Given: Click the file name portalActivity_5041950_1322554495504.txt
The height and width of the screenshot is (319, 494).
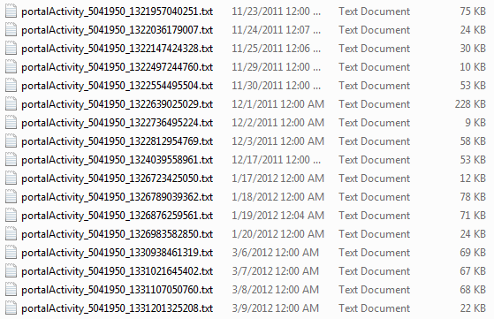Looking at the screenshot, I should click(117, 86).
